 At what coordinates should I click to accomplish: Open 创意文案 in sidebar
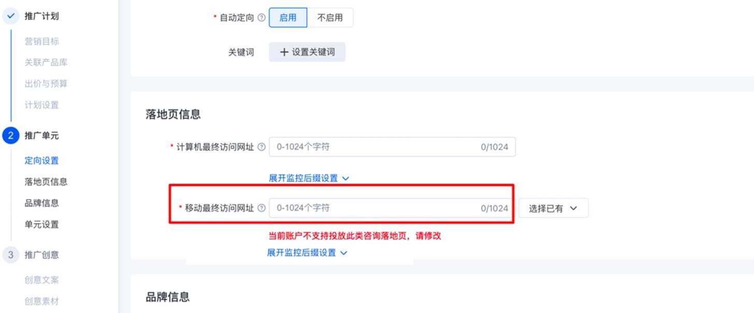pyautogui.click(x=41, y=280)
